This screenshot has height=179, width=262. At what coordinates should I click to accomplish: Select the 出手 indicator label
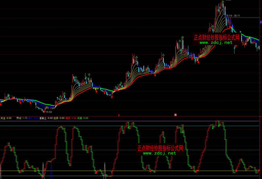pos(56,118)
